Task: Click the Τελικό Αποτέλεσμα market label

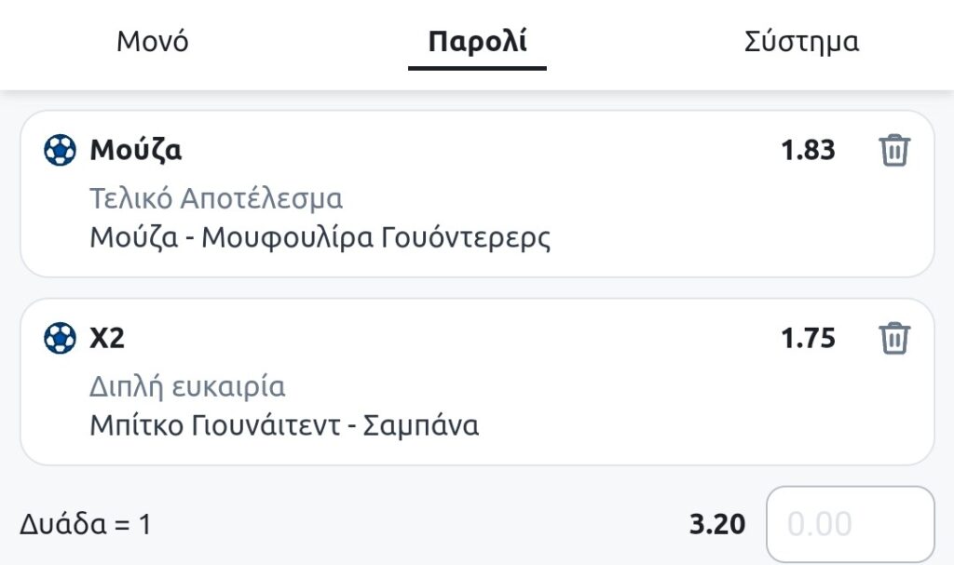Action: 216,198
